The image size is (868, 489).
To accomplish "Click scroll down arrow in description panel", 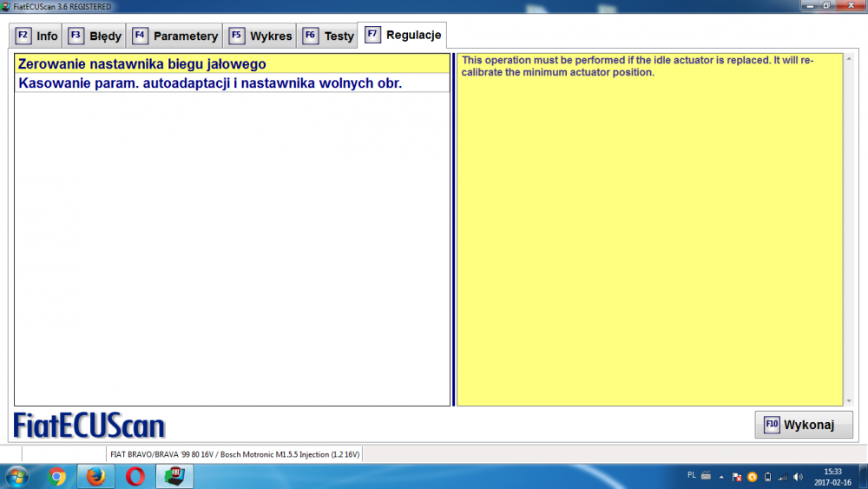I will point(849,401).
